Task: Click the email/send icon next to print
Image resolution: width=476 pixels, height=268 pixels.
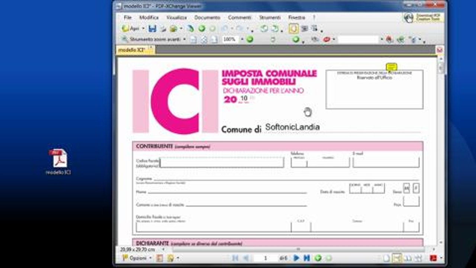Action: tap(173, 29)
